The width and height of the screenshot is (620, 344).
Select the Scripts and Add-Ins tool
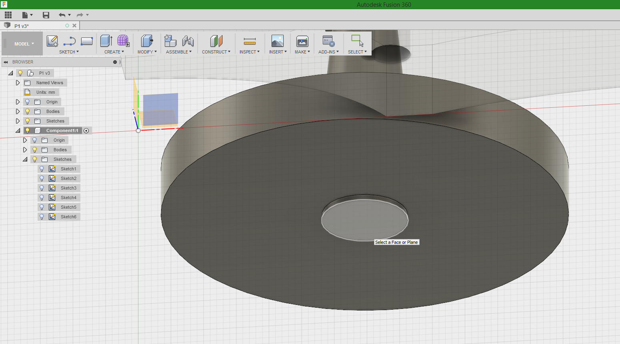pyautogui.click(x=328, y=41)
